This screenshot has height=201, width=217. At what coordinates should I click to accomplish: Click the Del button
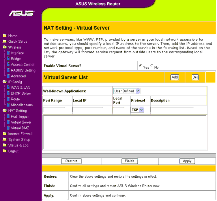(195, 77)
